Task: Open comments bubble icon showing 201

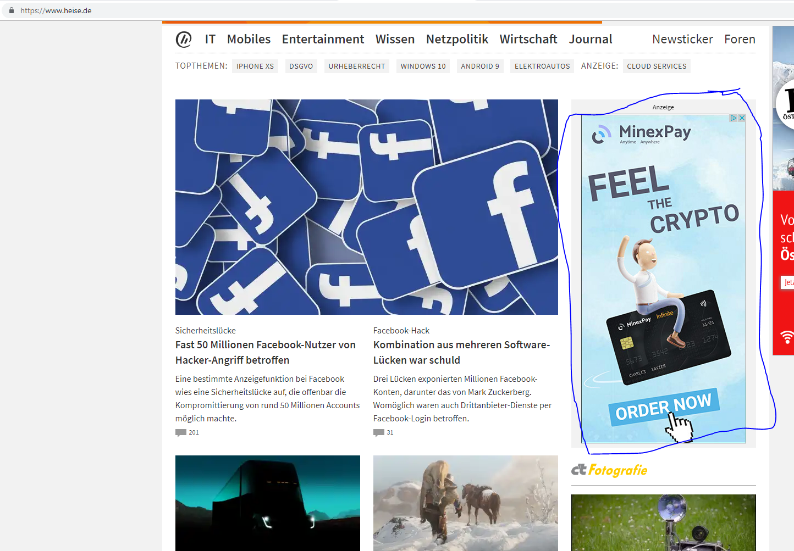Action: (181, 432)
